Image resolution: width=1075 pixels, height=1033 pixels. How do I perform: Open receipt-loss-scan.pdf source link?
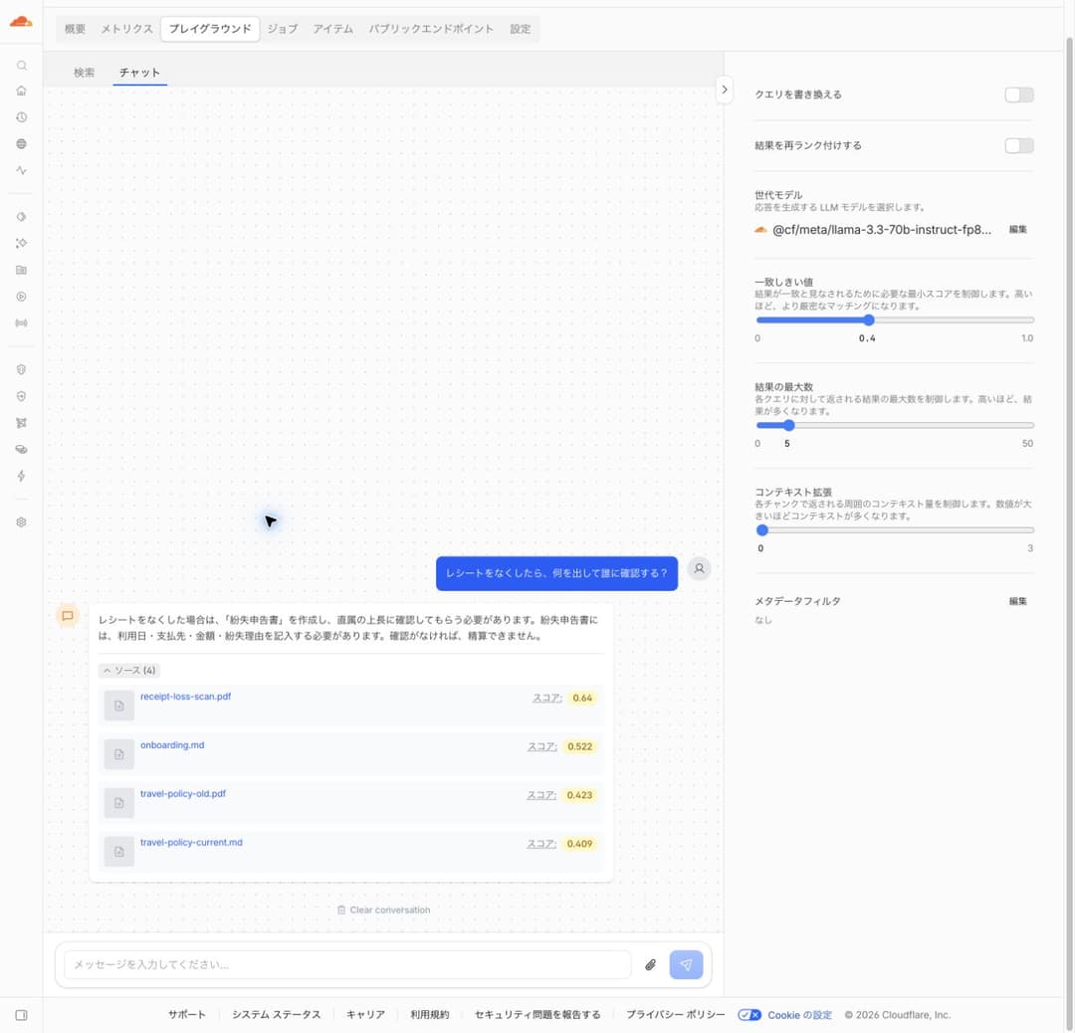(186, 697)
